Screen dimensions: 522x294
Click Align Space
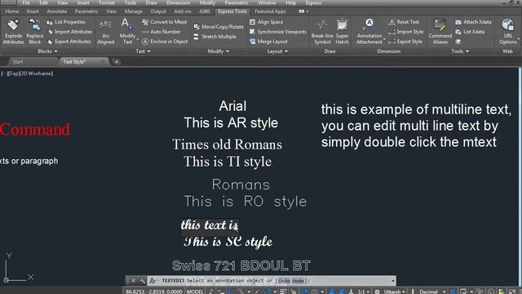[267, 22]
